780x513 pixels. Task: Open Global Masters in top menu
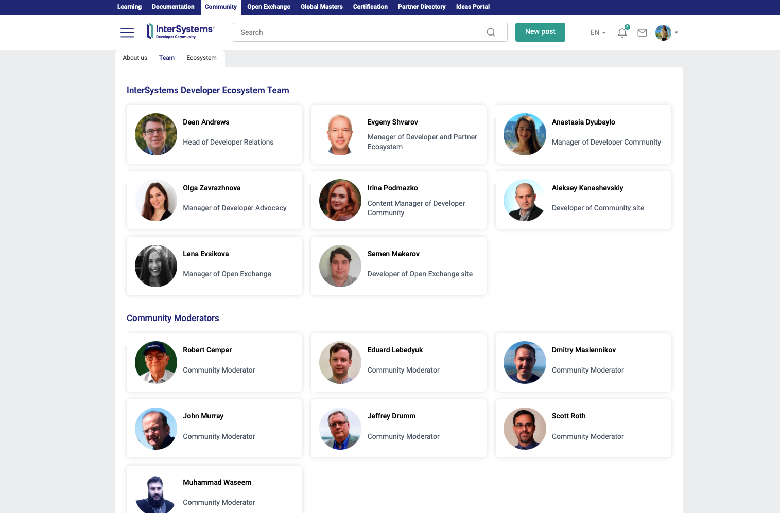click(x=321, y=7)
